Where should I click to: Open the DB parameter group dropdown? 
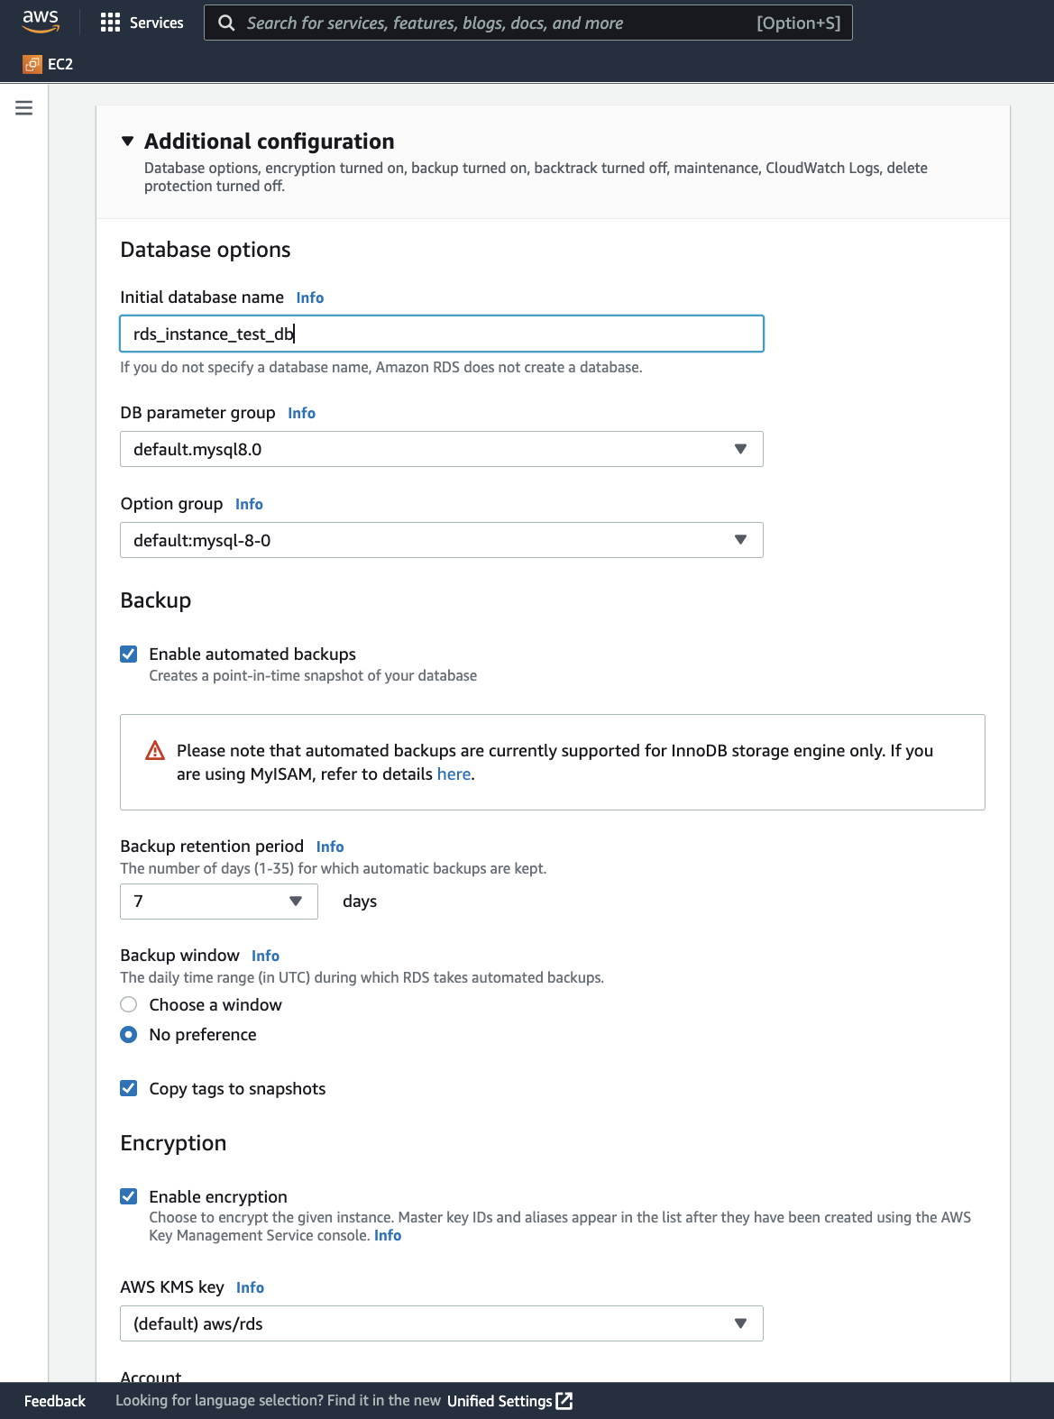pyautogui.click(x=441, y=449)
